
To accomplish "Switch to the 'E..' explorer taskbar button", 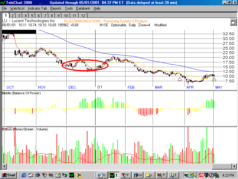I will click(173, 175).
